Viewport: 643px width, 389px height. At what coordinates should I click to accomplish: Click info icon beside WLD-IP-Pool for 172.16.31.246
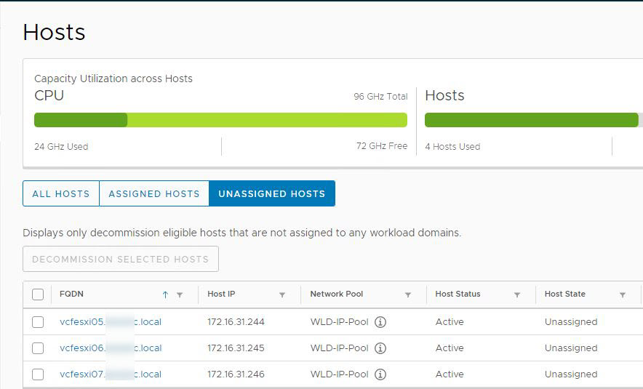pyautogui.click(x=380, y=374)
